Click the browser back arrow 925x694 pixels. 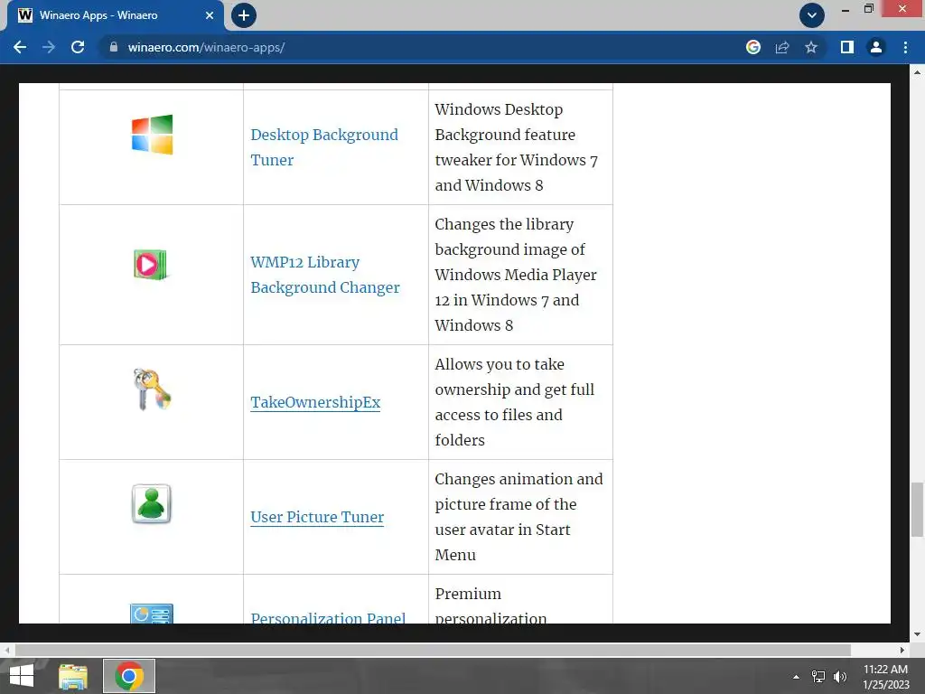[x=20, y=47]
